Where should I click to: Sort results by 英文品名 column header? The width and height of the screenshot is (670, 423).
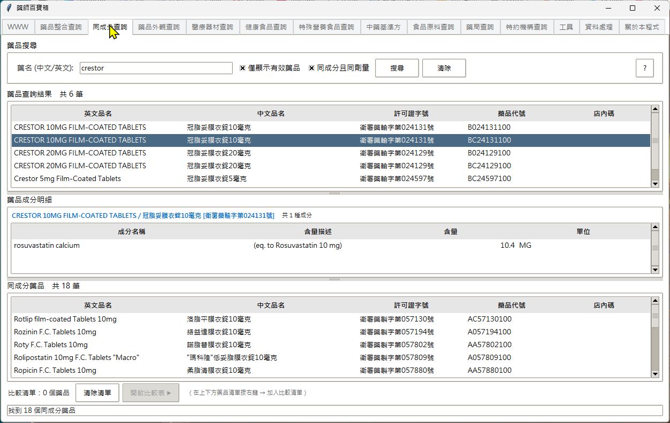tap(98, 114)
